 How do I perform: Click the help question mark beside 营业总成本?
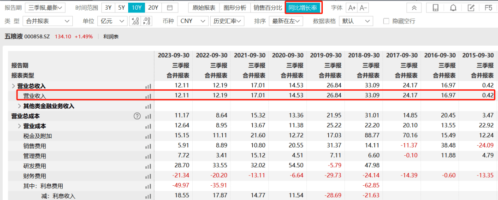(x=137, y=116)
